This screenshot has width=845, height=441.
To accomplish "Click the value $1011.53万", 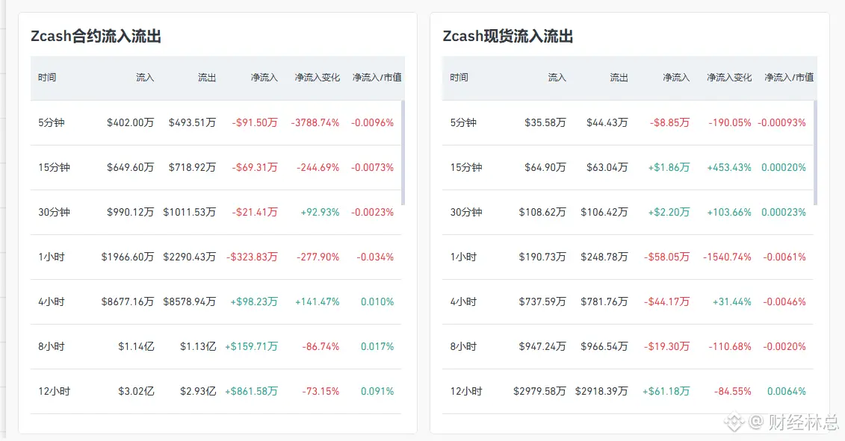I will coord(190,212).
